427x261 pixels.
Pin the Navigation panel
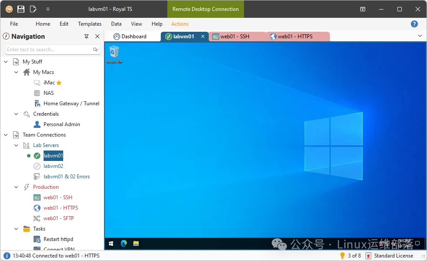coord(86,37)
